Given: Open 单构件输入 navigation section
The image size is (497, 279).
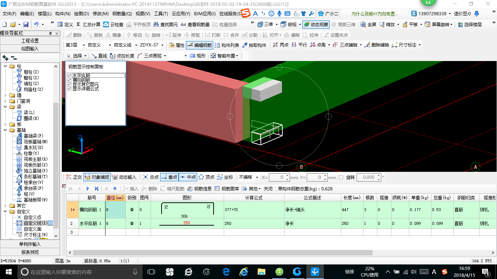Looking at the screenshot, I should [x=30, y=244].
